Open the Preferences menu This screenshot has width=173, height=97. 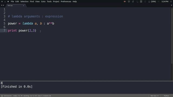pos(66,2)
